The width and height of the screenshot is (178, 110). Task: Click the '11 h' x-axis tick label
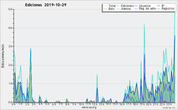click(x=88, y=104)
